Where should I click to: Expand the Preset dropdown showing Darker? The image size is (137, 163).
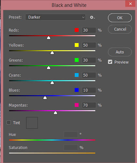[55, 17]
